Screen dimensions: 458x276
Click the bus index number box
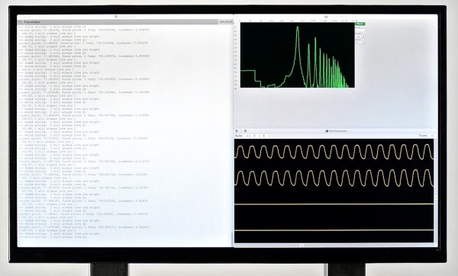click(x=254, y=136)
